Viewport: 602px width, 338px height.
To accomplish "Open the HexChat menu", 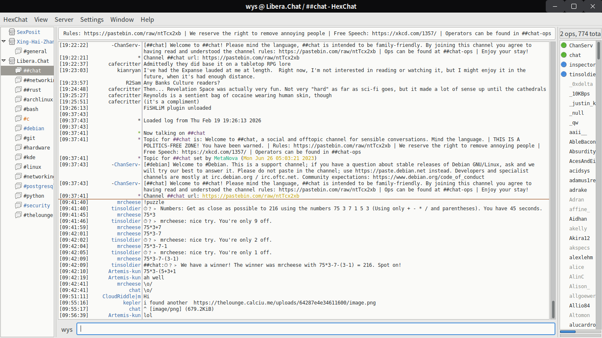I will 16,20.
